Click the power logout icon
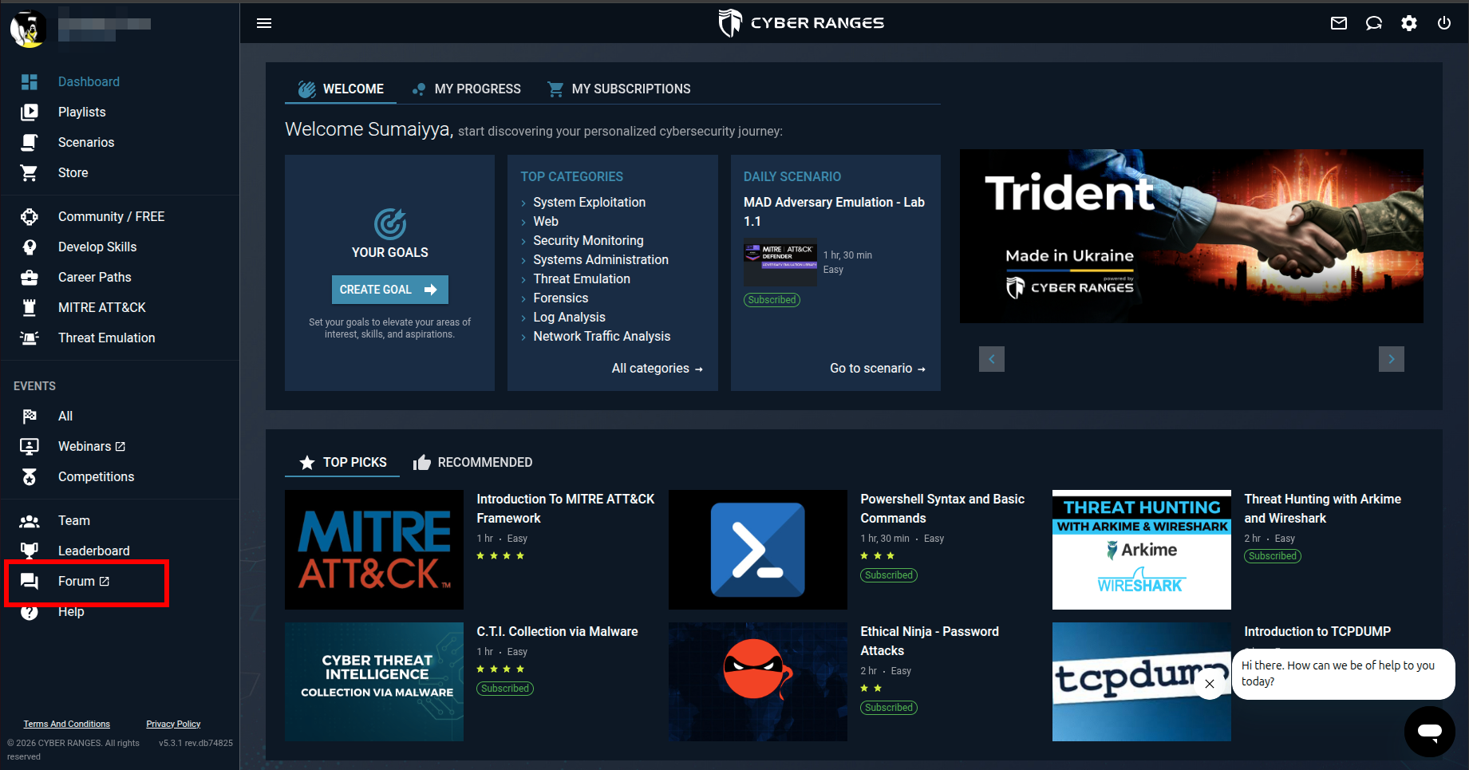This screenshot has height=770, width=1469. [1444, 23]
